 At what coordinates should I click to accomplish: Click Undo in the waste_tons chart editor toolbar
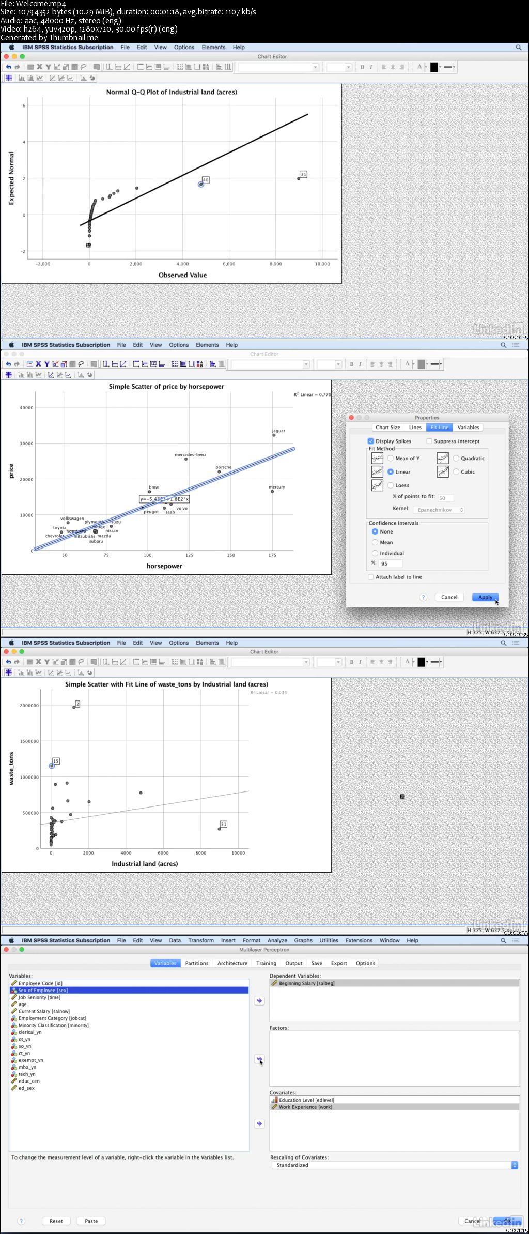pos(8,662)
